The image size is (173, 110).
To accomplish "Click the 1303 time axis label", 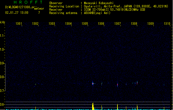I will point(52,23).
